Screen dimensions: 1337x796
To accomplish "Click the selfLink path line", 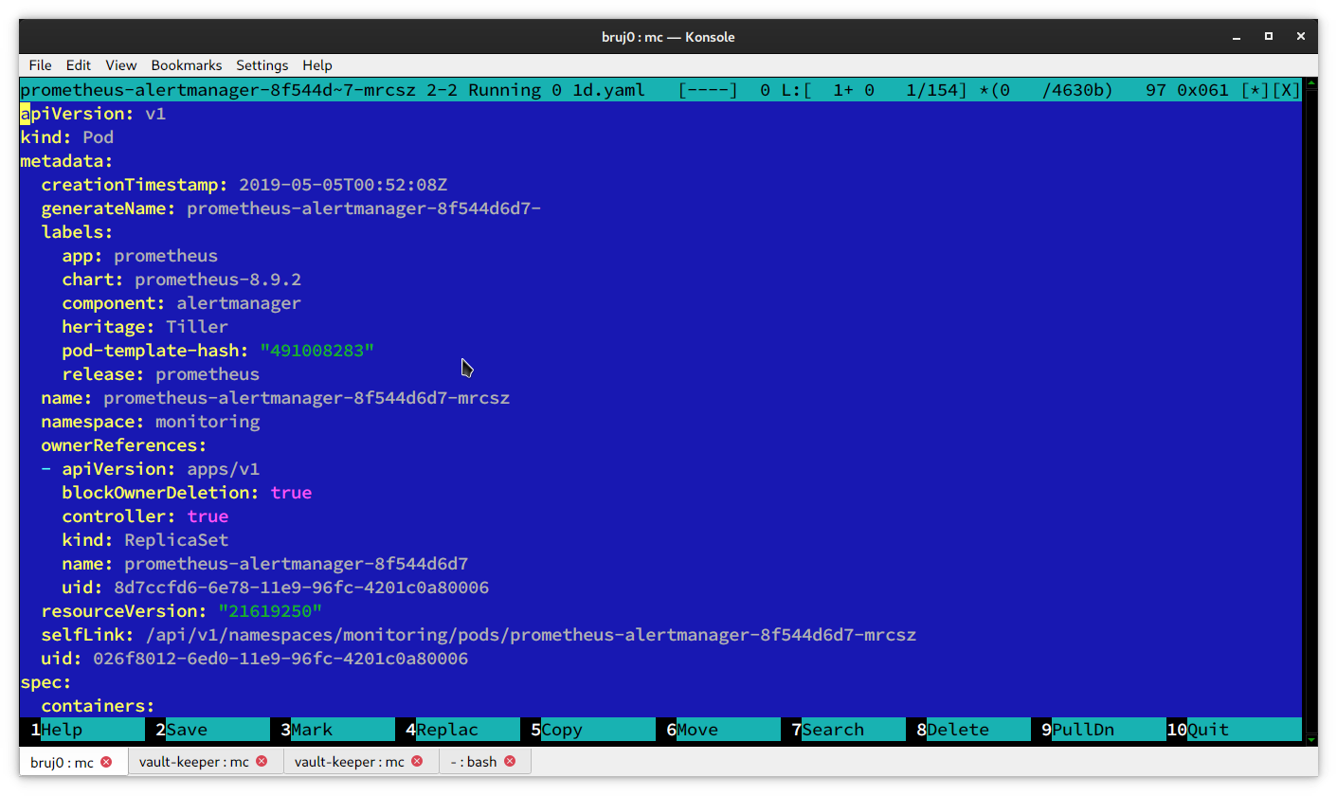I will [479, 635].
